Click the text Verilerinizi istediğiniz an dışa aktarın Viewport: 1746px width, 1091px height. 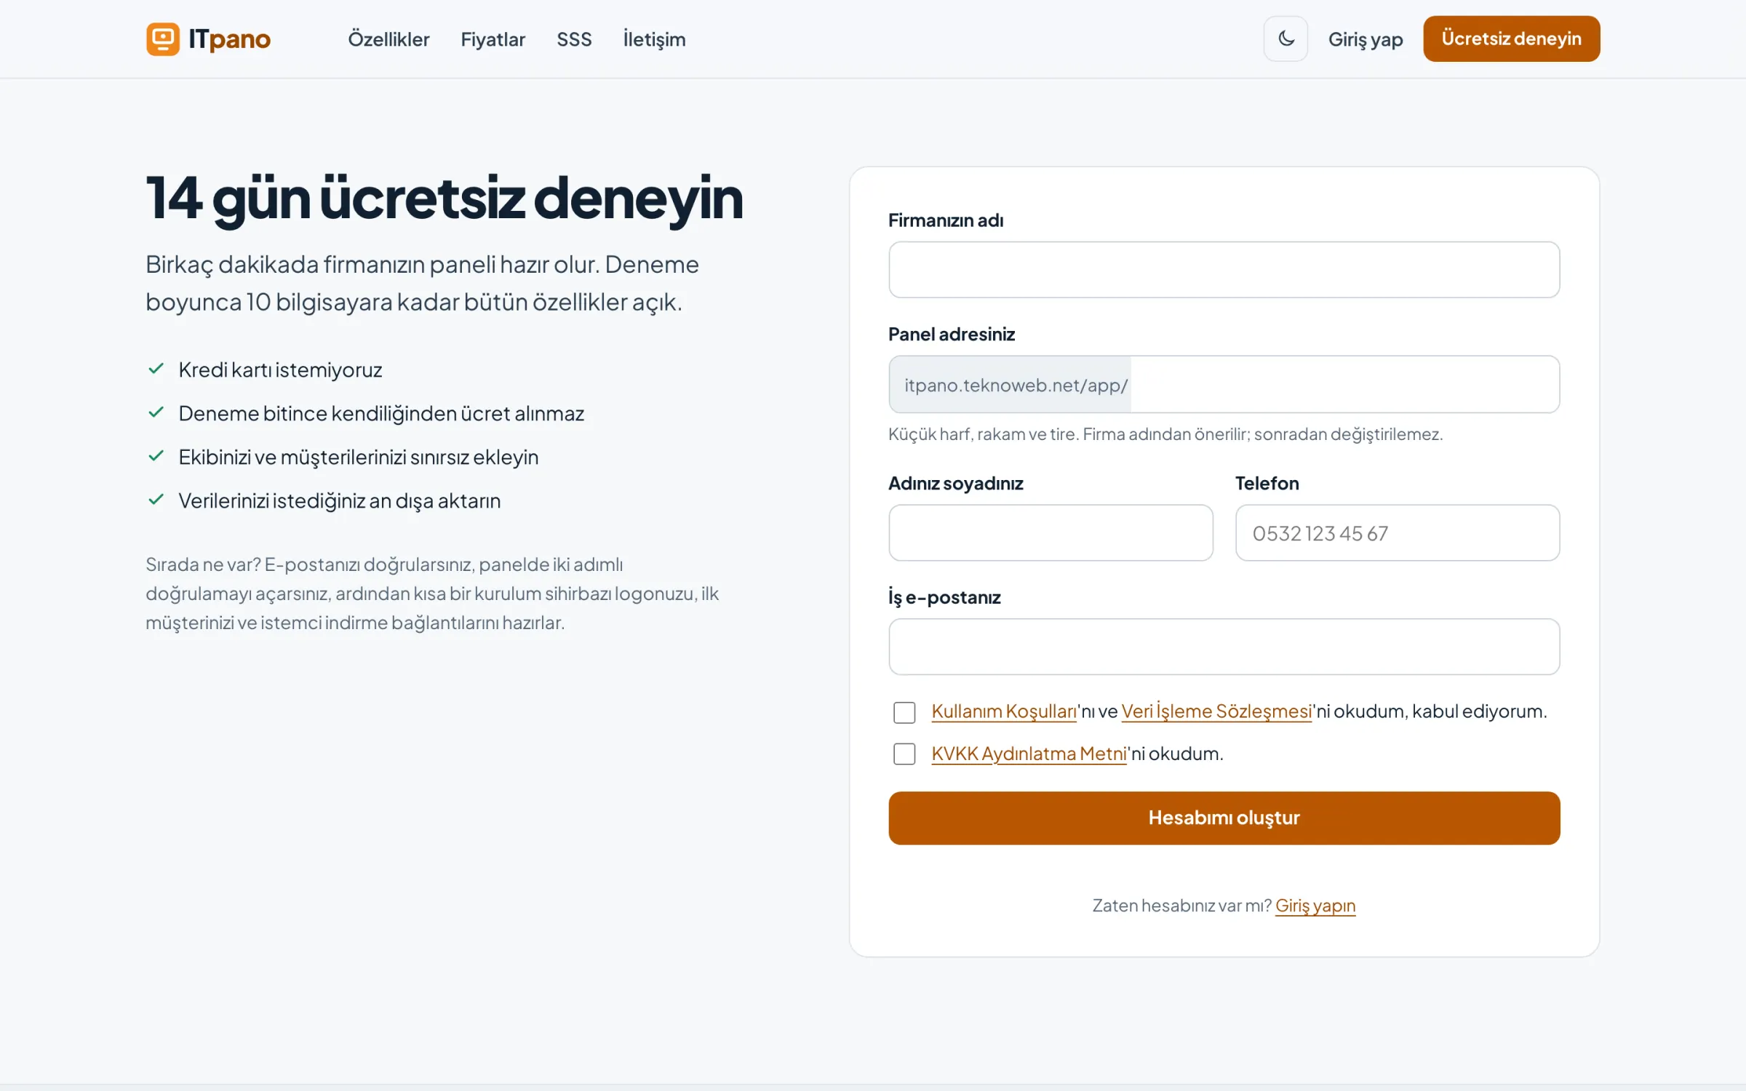pyautogui.click(x=339, y=500)
